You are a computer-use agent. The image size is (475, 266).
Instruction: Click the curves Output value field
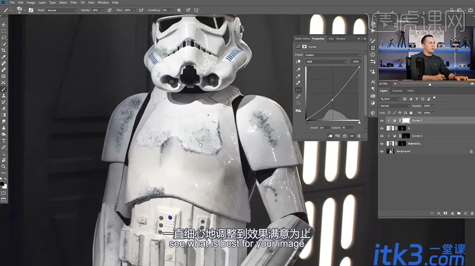[347, 128]
